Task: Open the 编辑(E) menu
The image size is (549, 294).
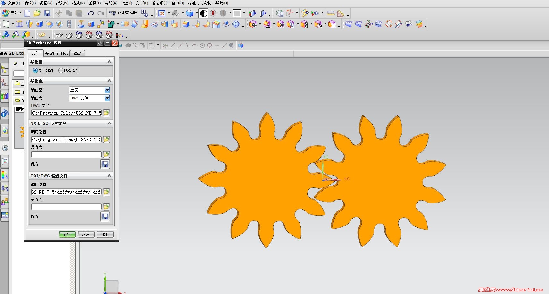Action: pyautogui.click(x=30, y=3)
